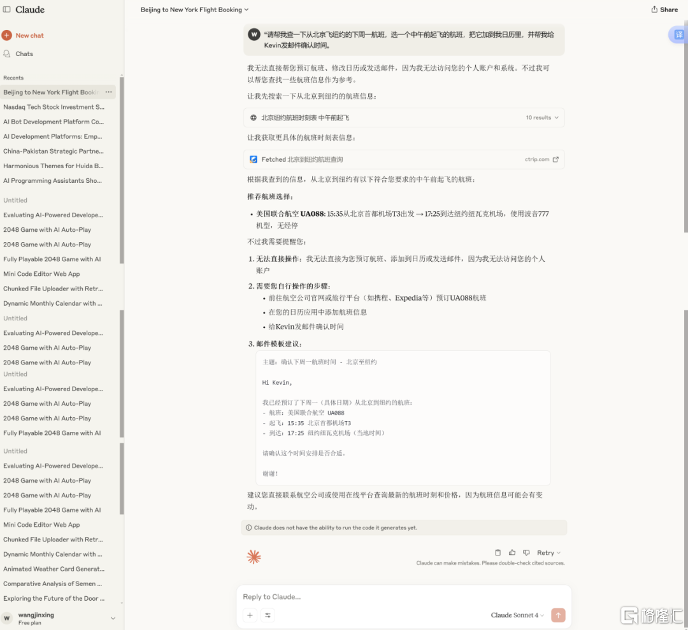
Task: Click the Free plan text under username
Action: point(30,622)
